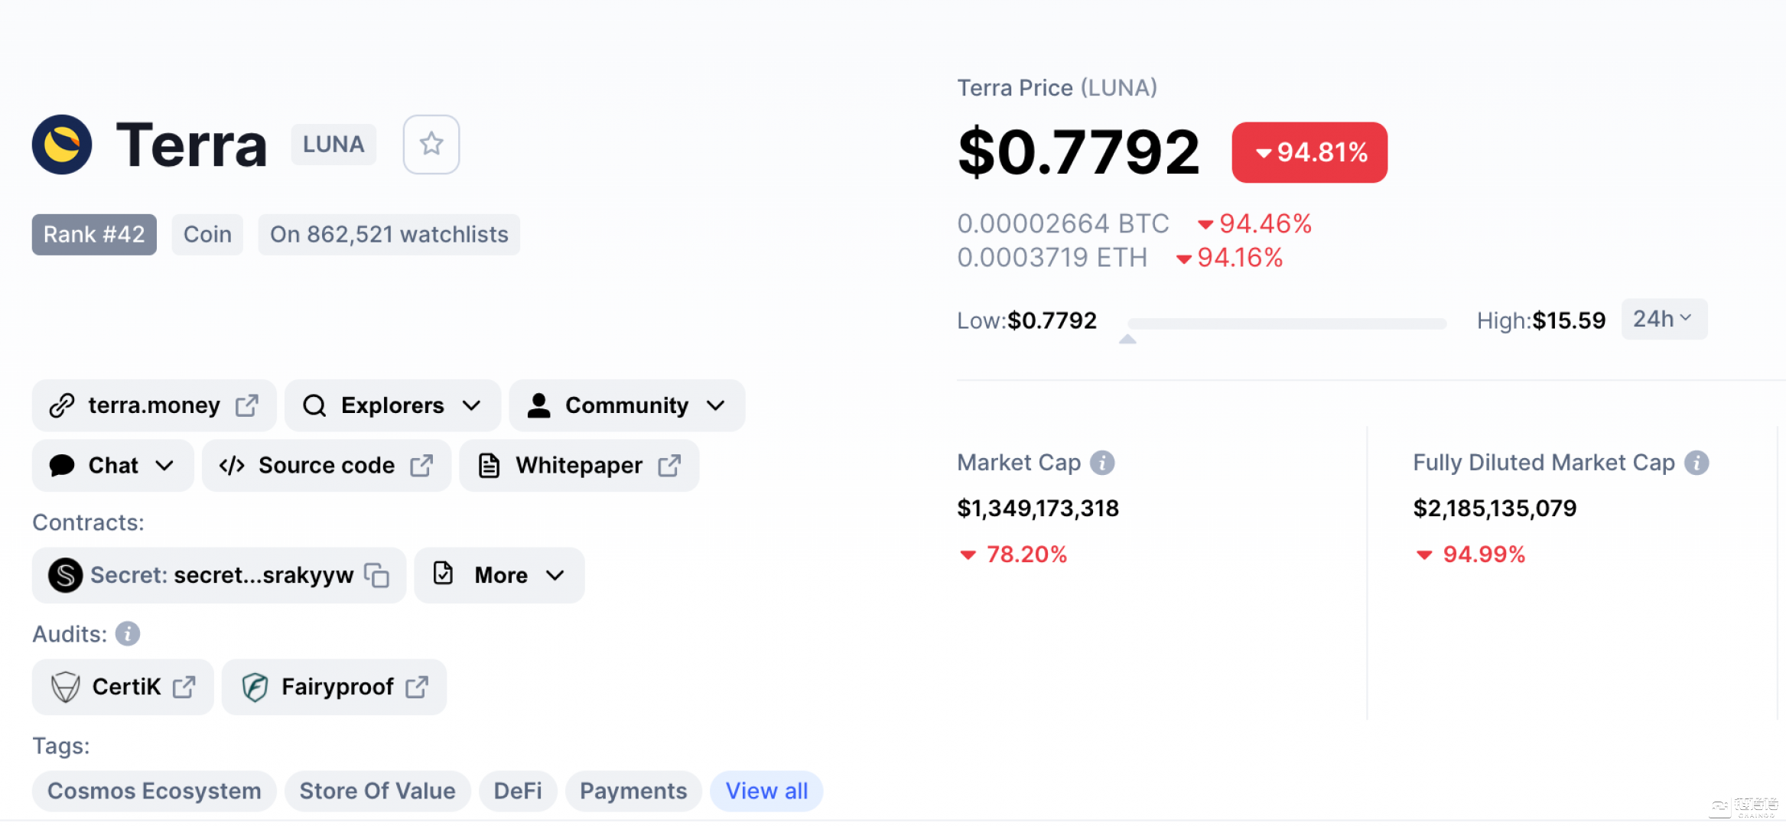Select the View all tags button
Viewport: 1786px width, 826px height.
click(x=766, y=789)
